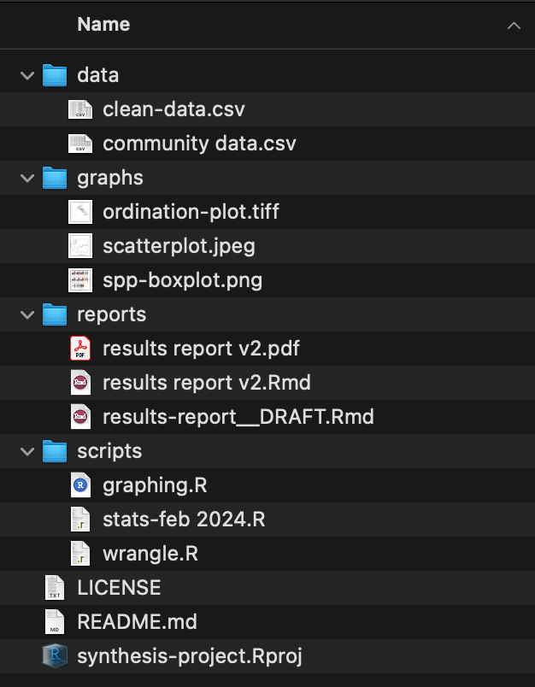Click the RStudio project icon for synthesis-project.Rproj
Viewport: 535px width, 687px height.
[x=55, y=656]
